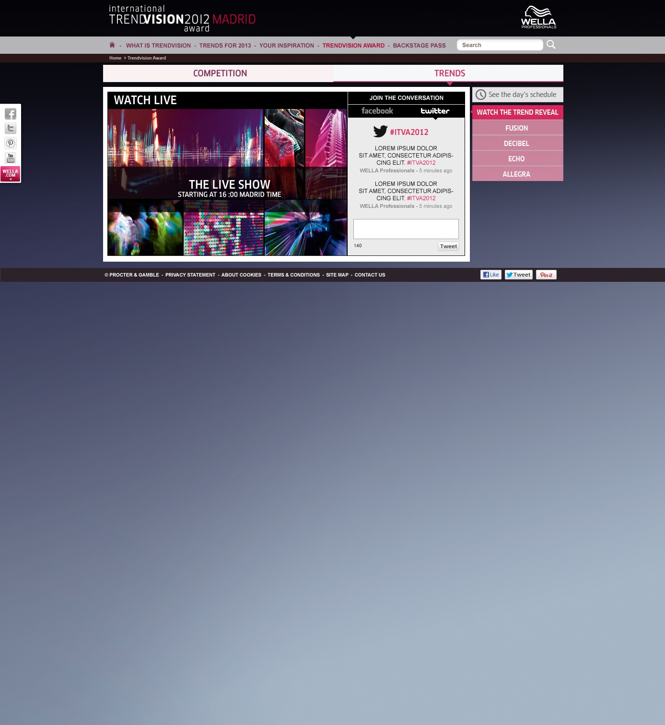This screenshot has height=725, width=665.
Task: Open See the day's schedule
Action: (x=518, y=95)
